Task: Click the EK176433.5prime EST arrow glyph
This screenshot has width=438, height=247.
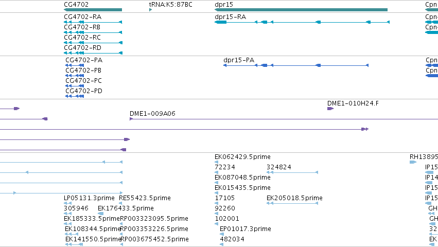Action: click(x=100, y=214)
